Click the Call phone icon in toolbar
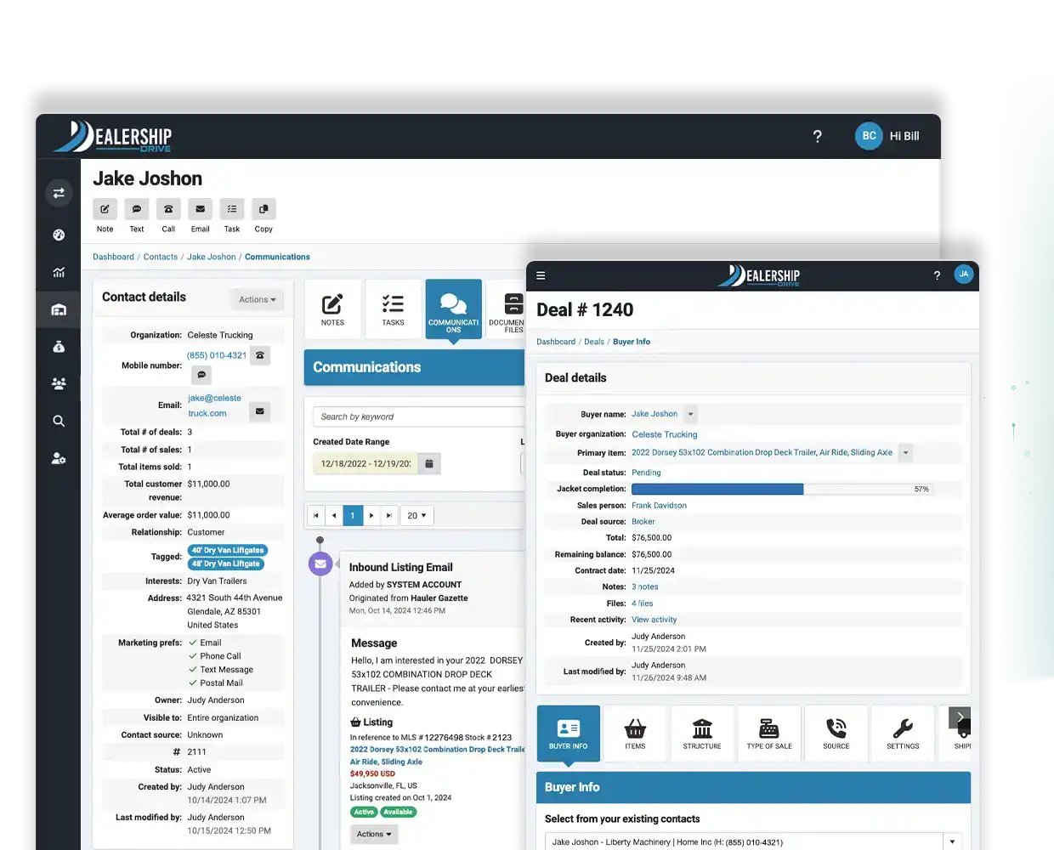Image resolution: width=1054 pixels, height=850 pixels. [168, 209]
